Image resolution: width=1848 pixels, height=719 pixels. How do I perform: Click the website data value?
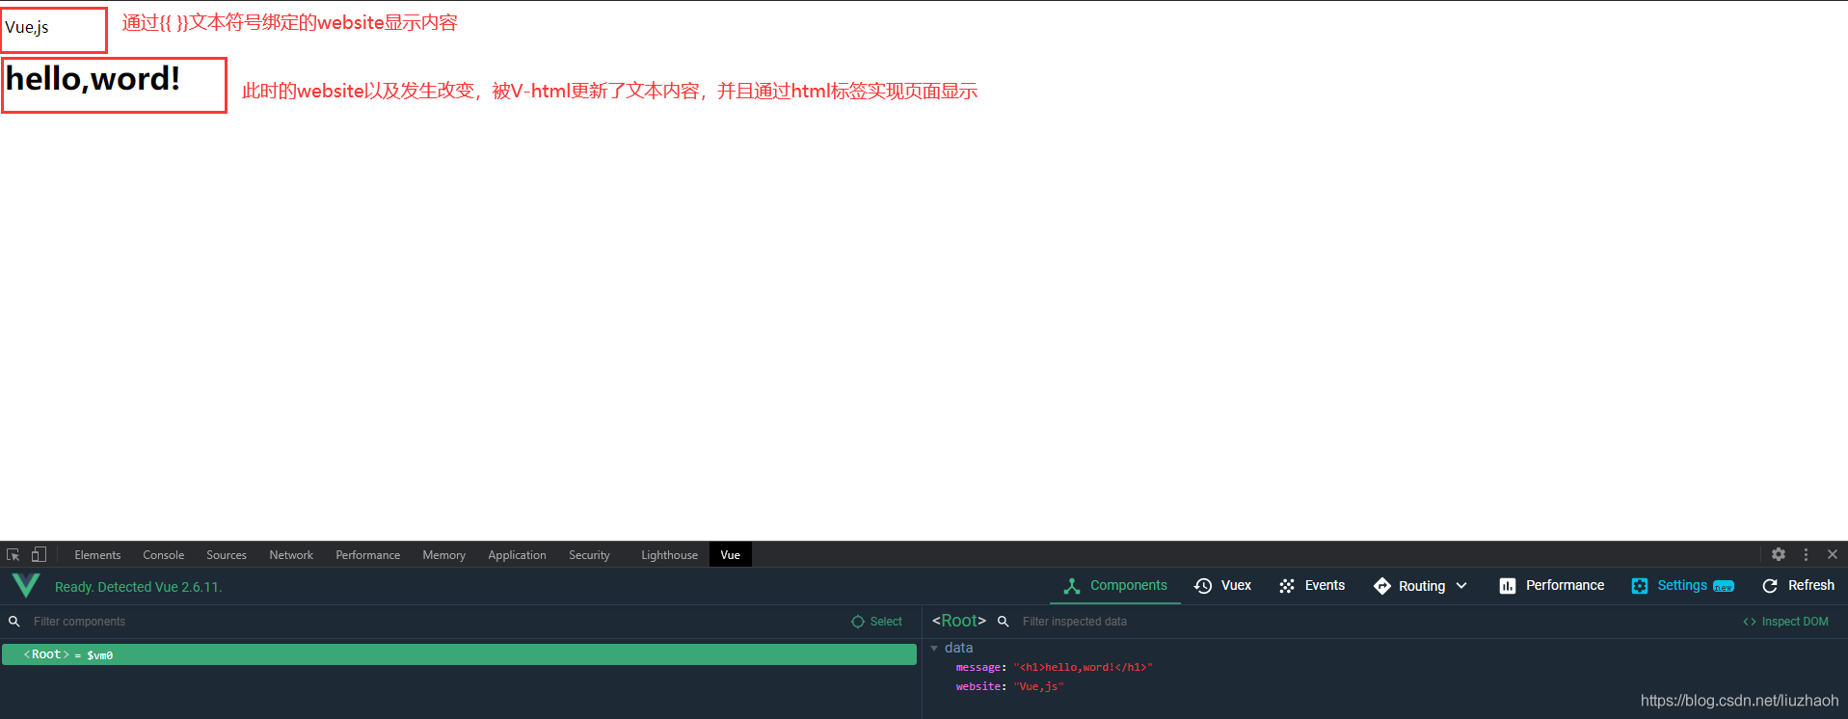click(1038, 686)
